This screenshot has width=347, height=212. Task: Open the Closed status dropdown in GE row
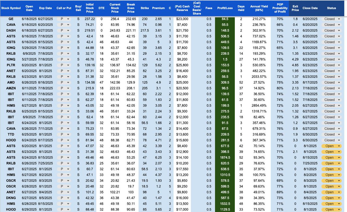331,19
